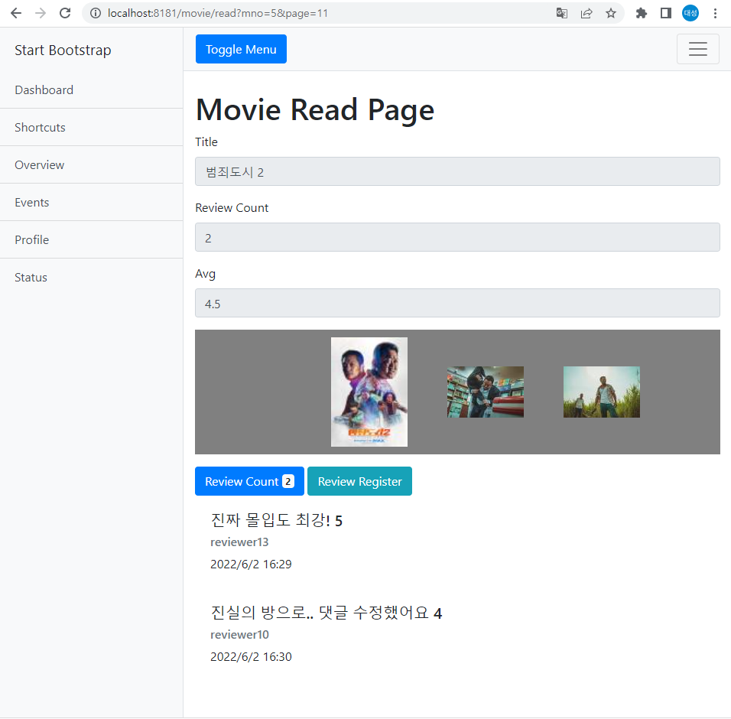Click the share icon in the browser toolbar
This screenshot has height=719, width=731.
586,13
